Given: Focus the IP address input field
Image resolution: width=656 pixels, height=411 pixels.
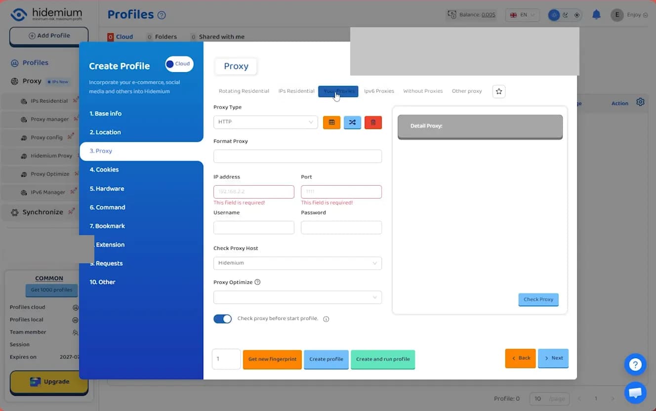Looking at the screenshot, I should click(254, 192).
